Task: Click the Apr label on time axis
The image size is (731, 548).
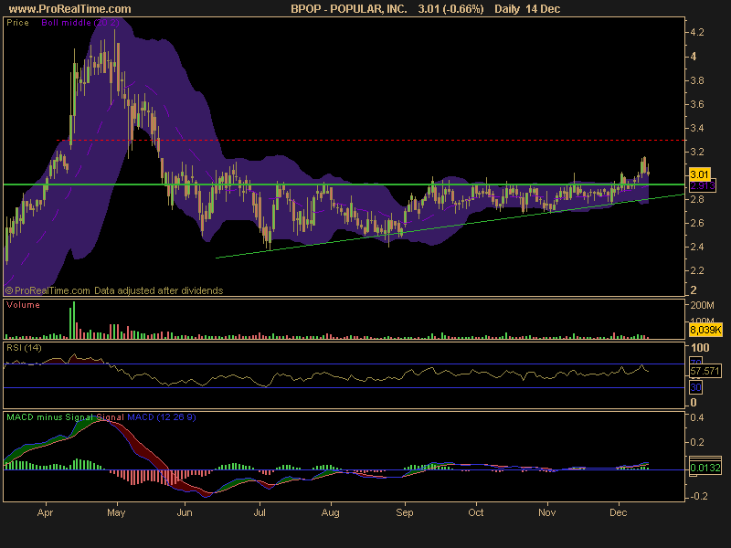Action: (45, 512)
